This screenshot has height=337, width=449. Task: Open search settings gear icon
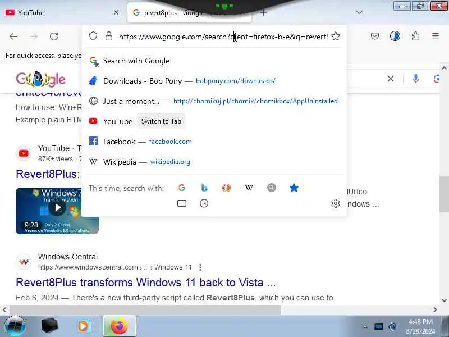[335, 203]
